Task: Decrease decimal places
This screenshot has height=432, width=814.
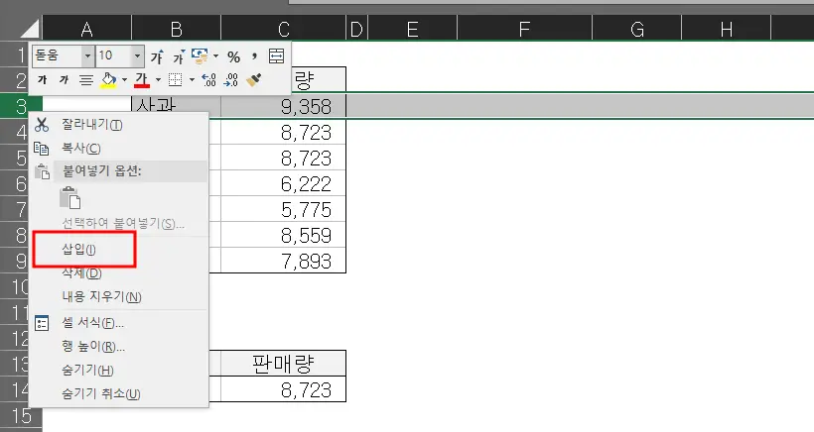Action: 230,80
